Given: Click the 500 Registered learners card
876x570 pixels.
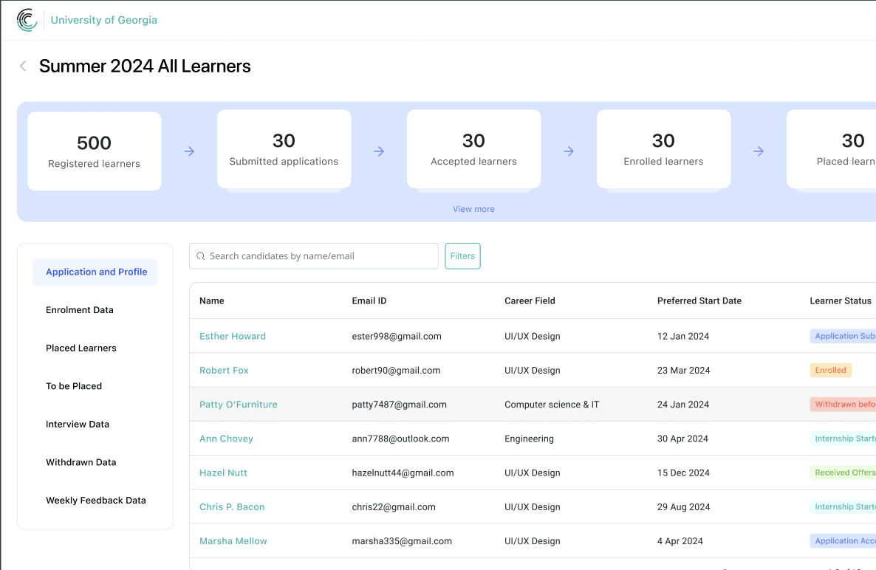Looking at the screenshot, I should click(x=95, y=151).
